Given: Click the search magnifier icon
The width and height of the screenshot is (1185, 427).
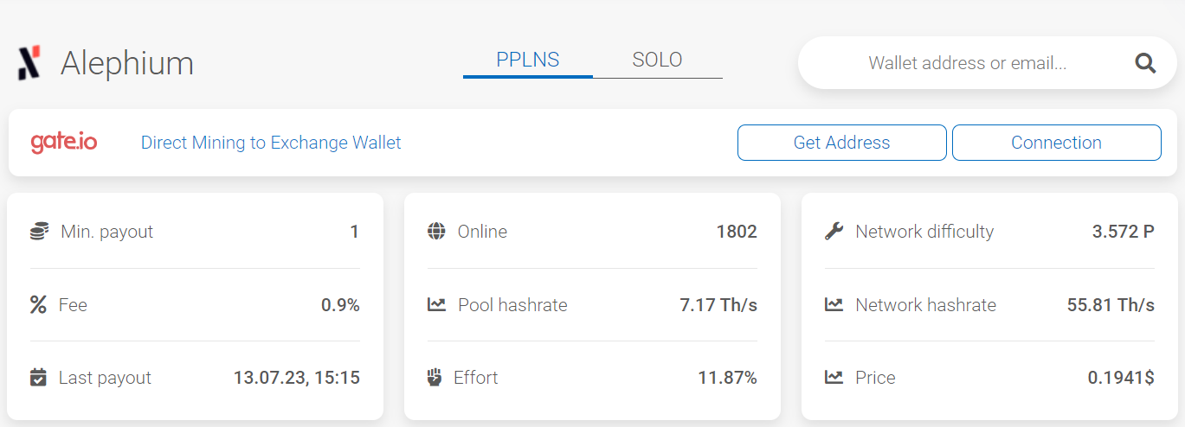Looking at the screenshot, I should pyautogui.click(x=1145, y=63).
